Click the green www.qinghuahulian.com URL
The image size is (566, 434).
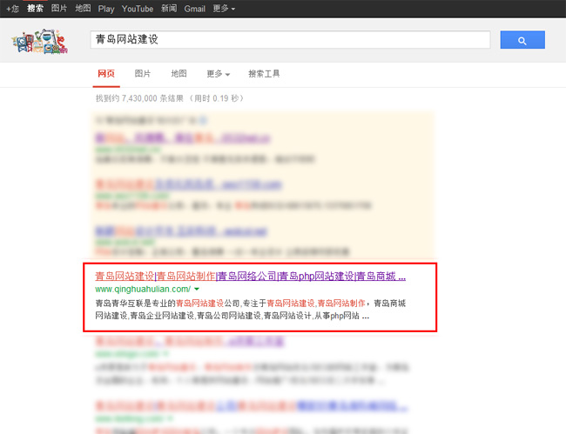click(142, 289)
